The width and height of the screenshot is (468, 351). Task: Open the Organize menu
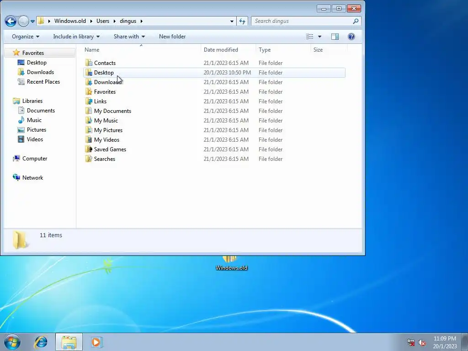[26, 37]
